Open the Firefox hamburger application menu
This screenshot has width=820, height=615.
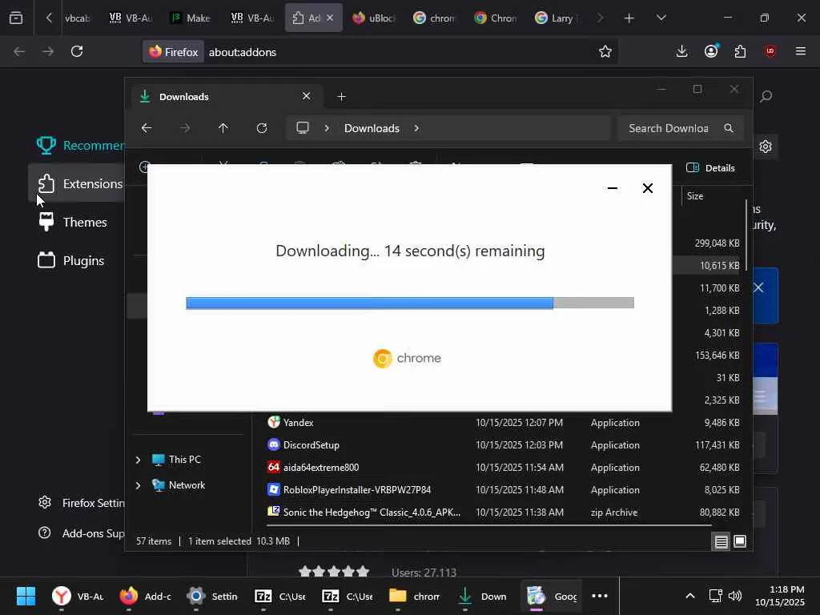click(800, 51)
